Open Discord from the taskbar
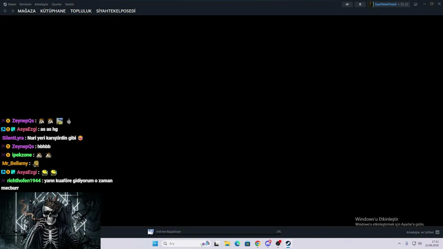Viewport: 443px width, 249px height. (268, 243)
